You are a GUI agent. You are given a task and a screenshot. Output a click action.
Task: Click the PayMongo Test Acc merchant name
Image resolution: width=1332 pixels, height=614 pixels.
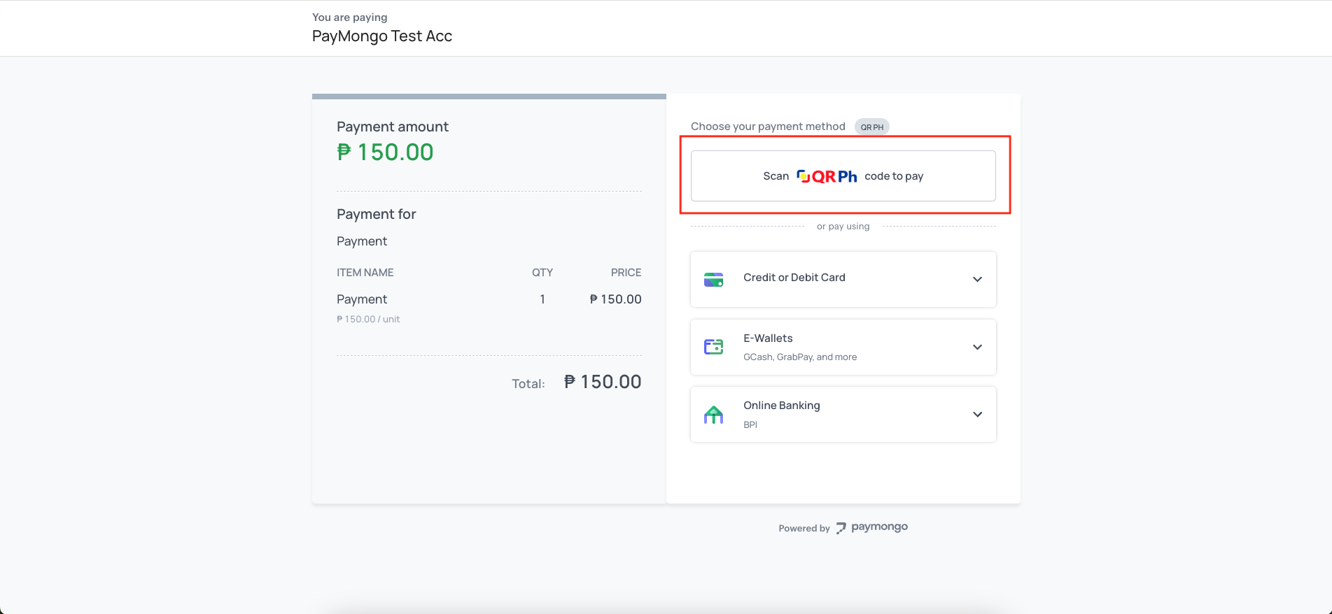coord(381,36)
